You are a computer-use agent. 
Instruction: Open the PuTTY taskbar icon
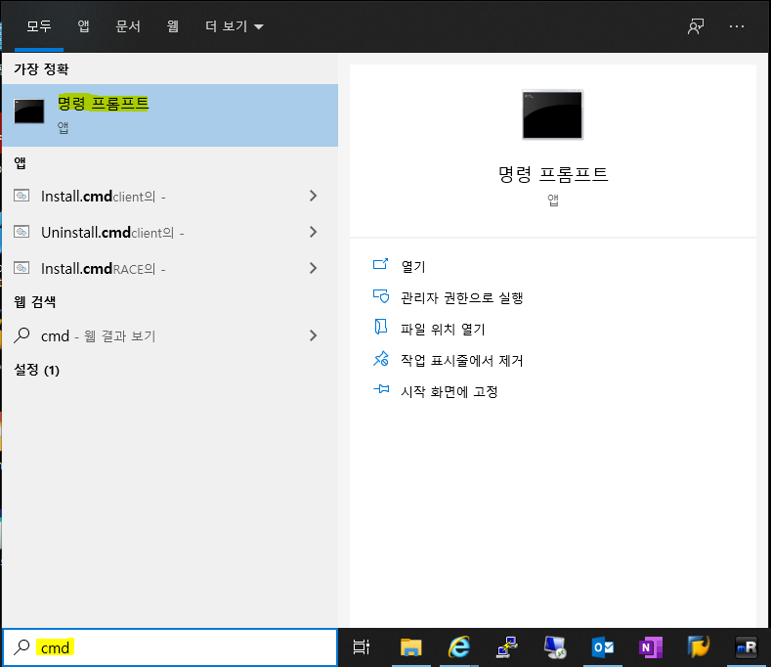[507, 647]
